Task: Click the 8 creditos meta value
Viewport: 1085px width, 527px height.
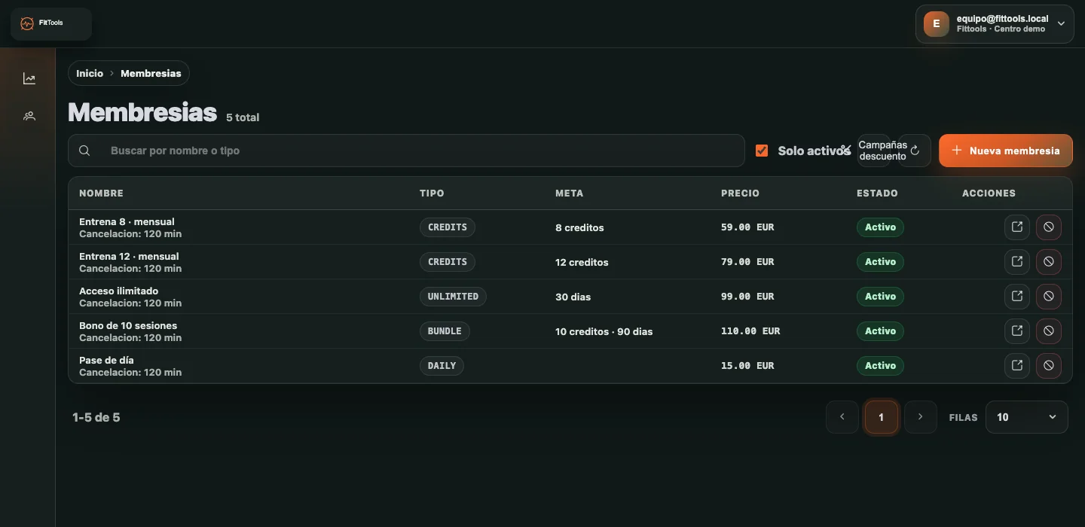Action: click(579, 227)
